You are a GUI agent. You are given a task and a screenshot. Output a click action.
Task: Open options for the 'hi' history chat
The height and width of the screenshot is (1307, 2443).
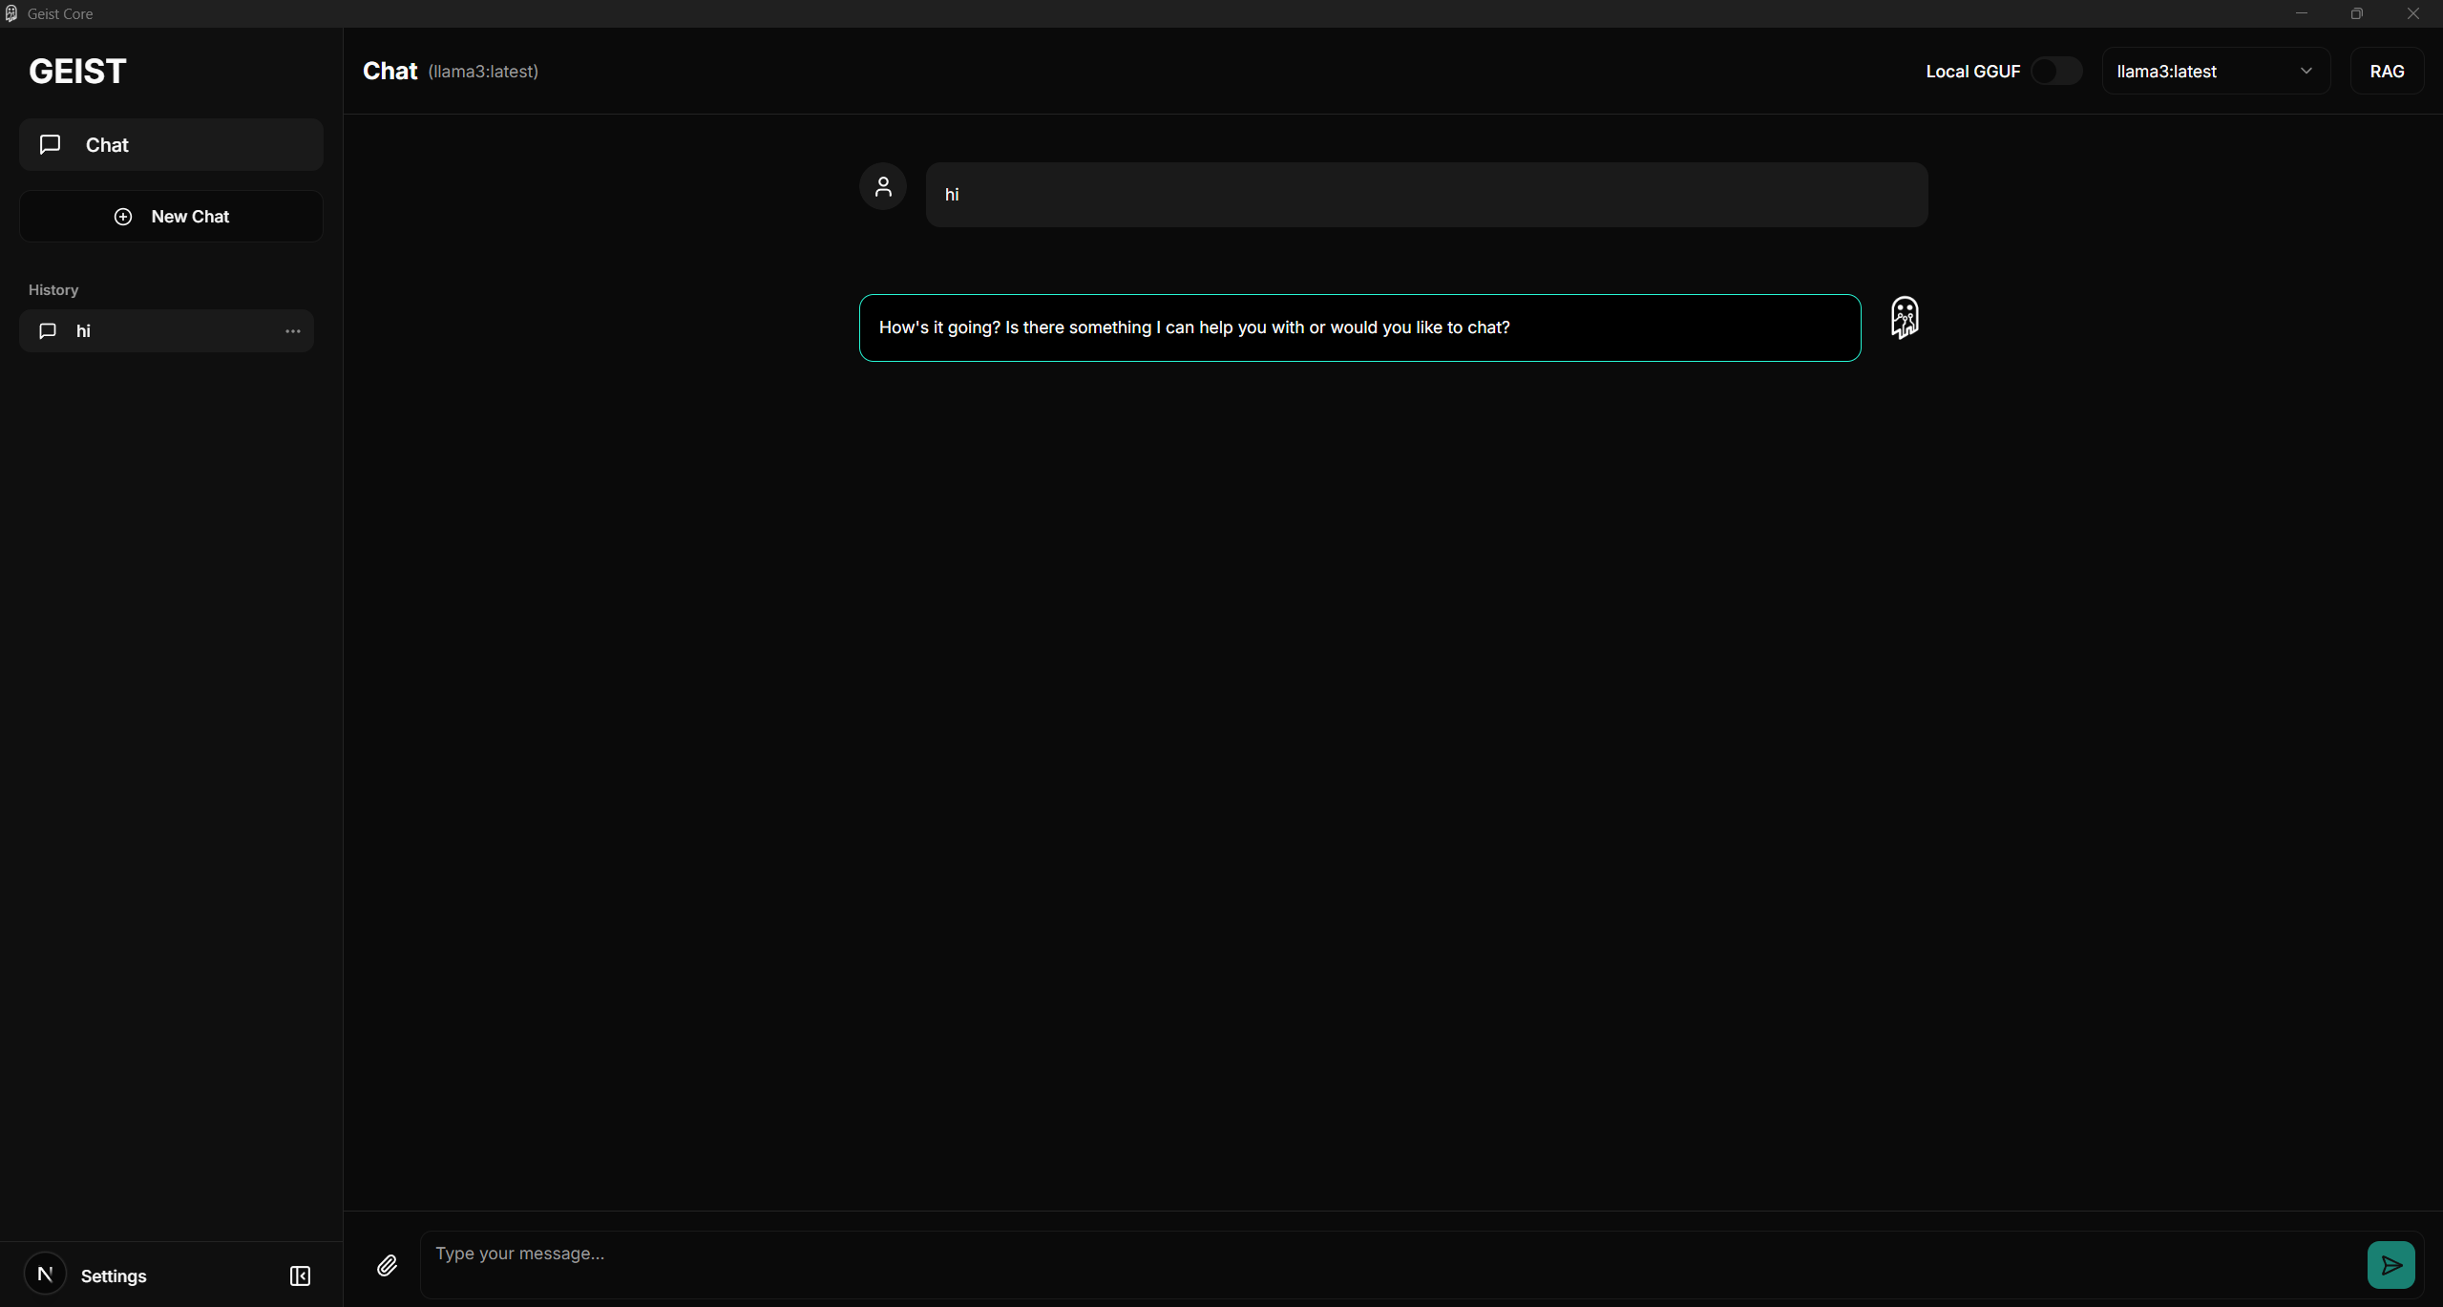click(x=292, y=331)
